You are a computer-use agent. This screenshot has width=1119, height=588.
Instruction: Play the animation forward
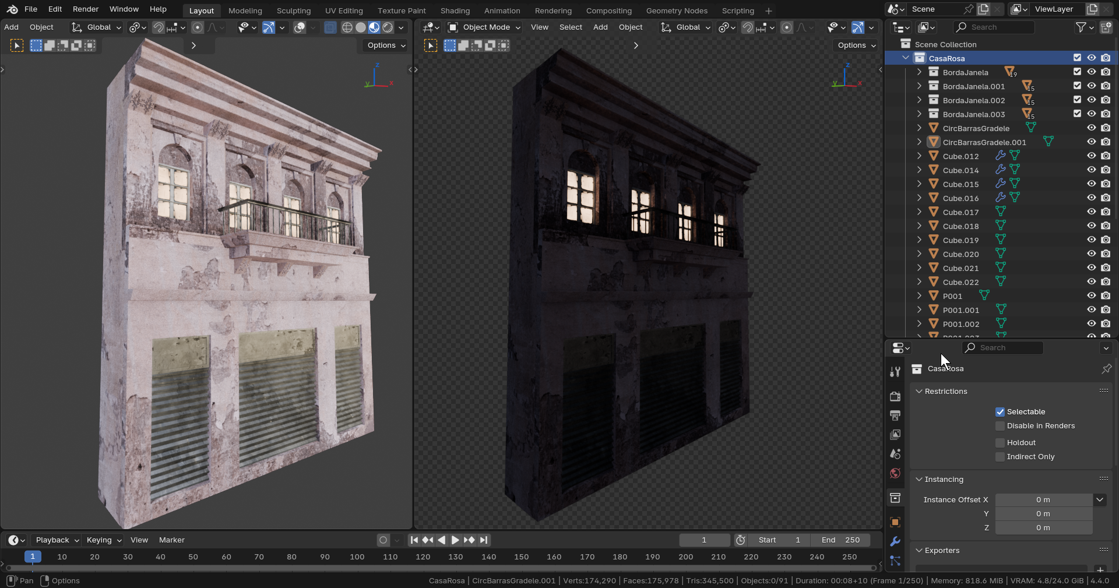[455, 540]
